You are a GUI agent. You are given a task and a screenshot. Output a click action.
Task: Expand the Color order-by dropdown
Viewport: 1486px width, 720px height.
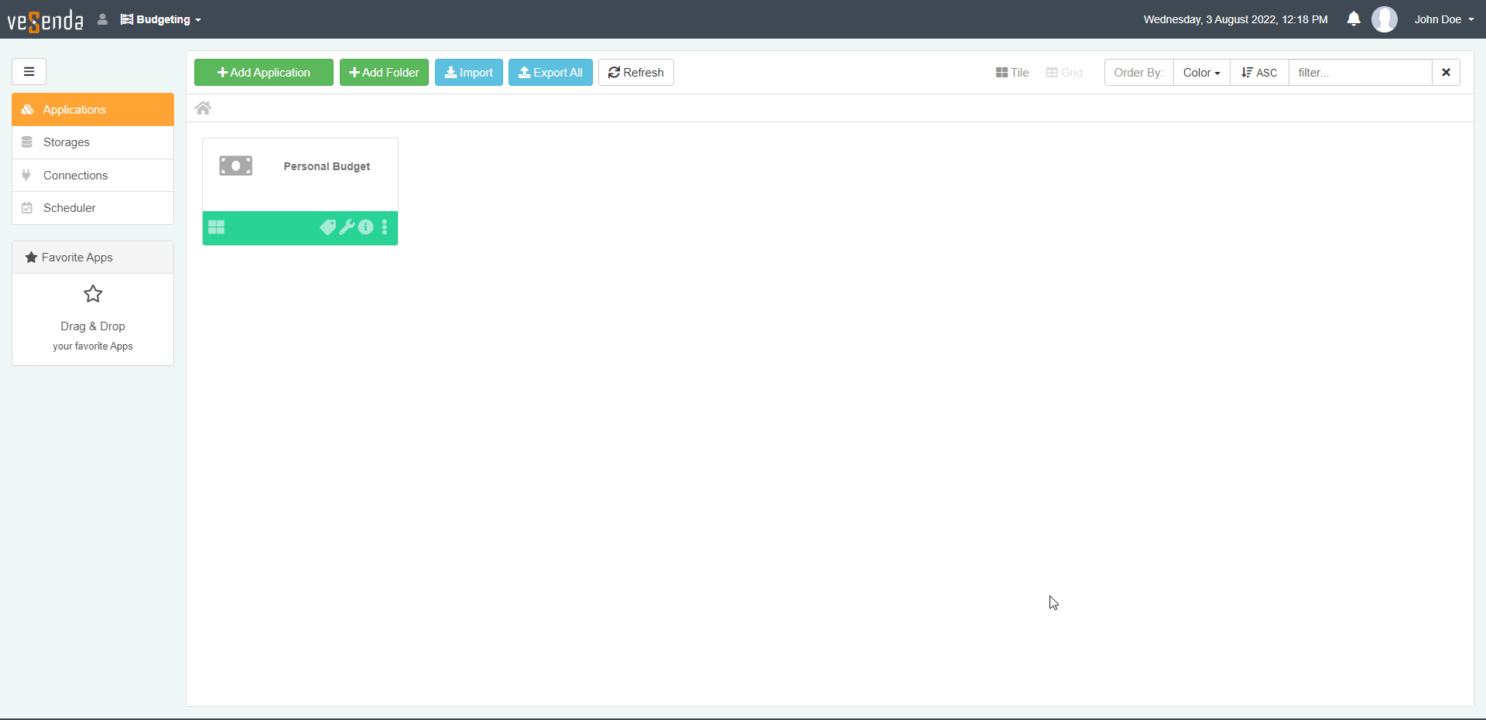click(1201, 73)
